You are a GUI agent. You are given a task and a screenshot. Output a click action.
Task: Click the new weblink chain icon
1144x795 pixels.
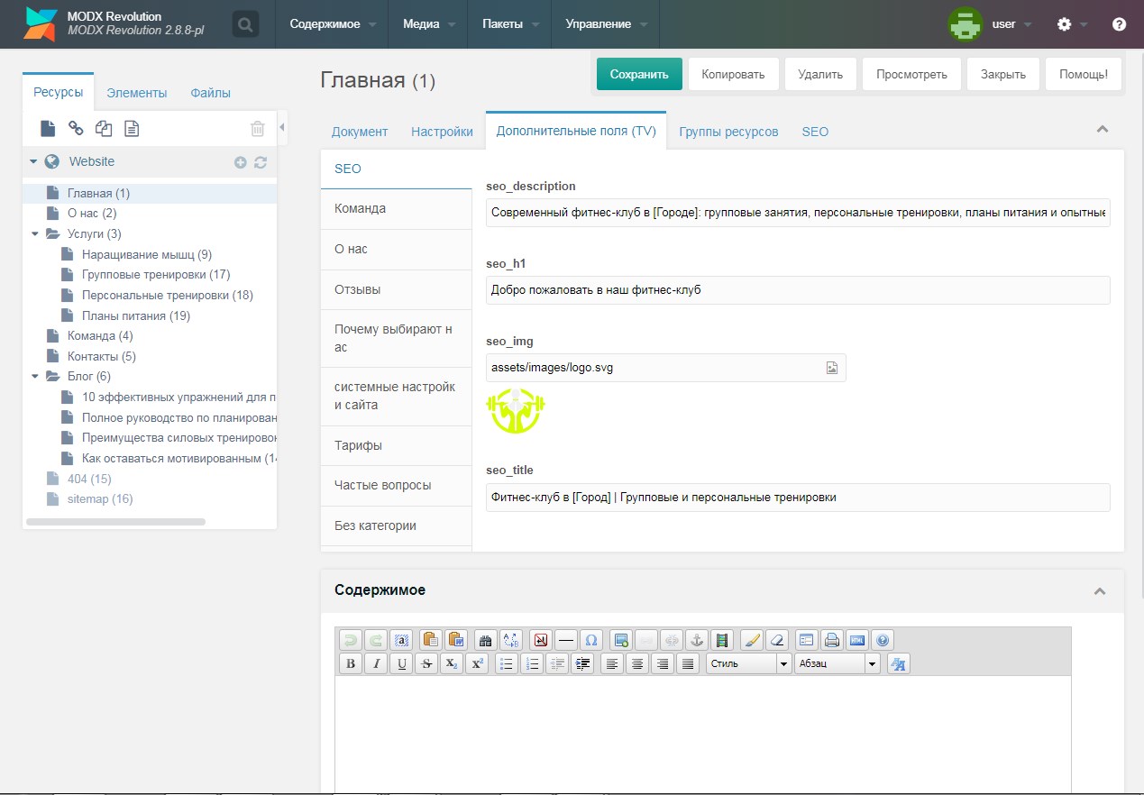[76, 129]
